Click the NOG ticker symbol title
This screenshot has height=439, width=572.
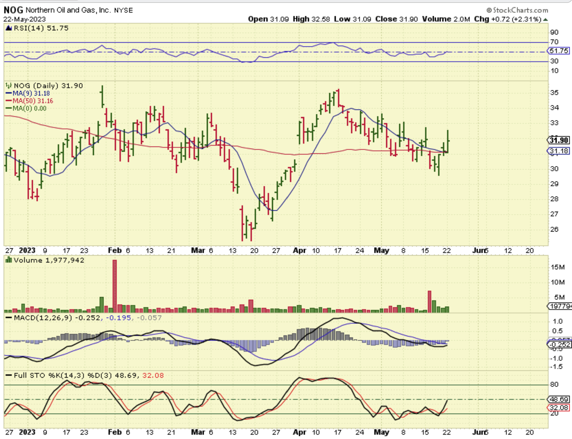[13, 10]
